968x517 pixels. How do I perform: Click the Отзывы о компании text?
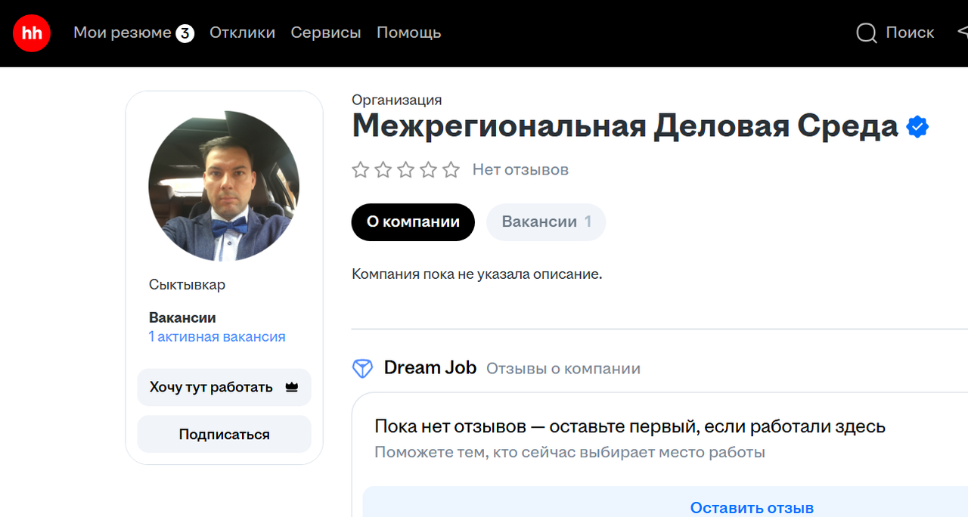coord(563,369)
